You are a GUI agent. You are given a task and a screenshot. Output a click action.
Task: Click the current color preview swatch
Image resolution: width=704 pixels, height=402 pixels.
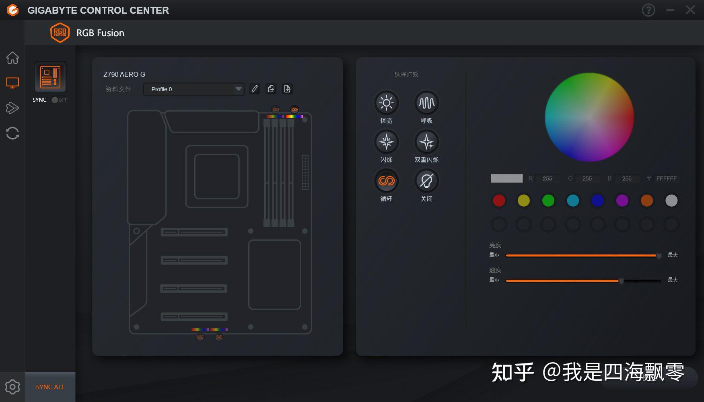point(507,178)
